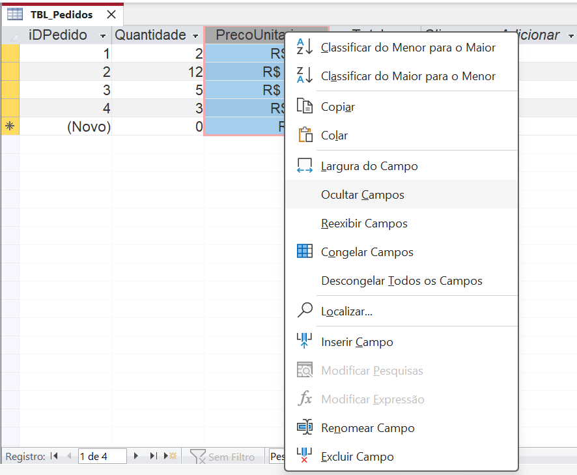Create new blank record in navigation bar
The image size is (577, 475).
coord(172,456)
